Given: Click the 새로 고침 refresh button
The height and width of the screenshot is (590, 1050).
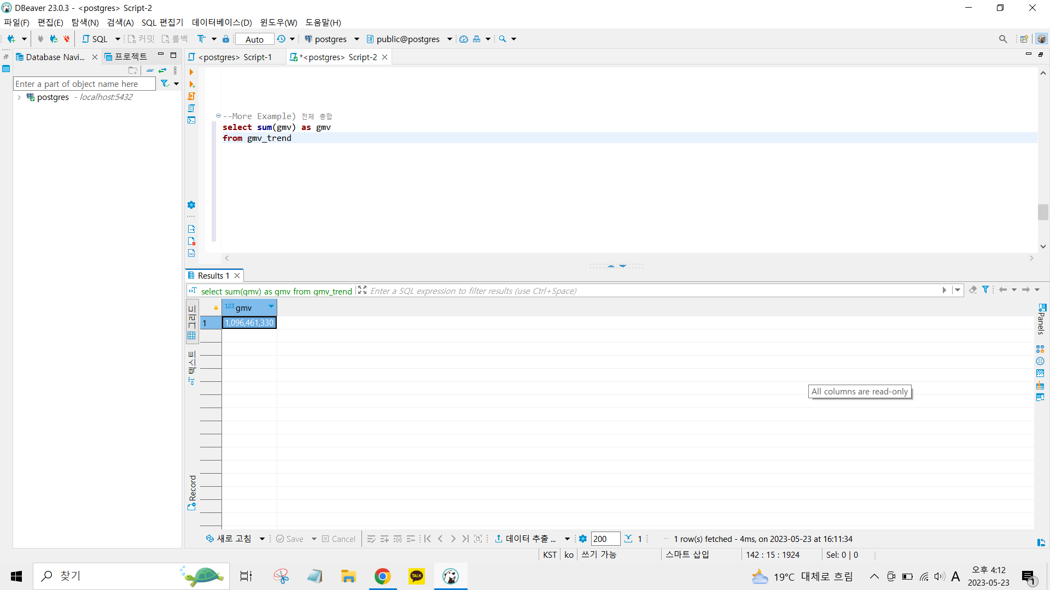Looking at the screenshot, I should coord(229,539).
